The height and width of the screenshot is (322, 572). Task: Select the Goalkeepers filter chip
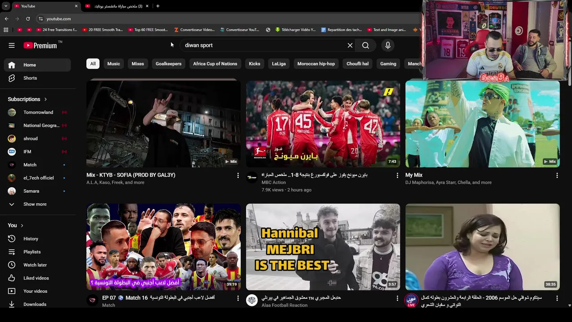pyautogui.click(x=168, y=64)
